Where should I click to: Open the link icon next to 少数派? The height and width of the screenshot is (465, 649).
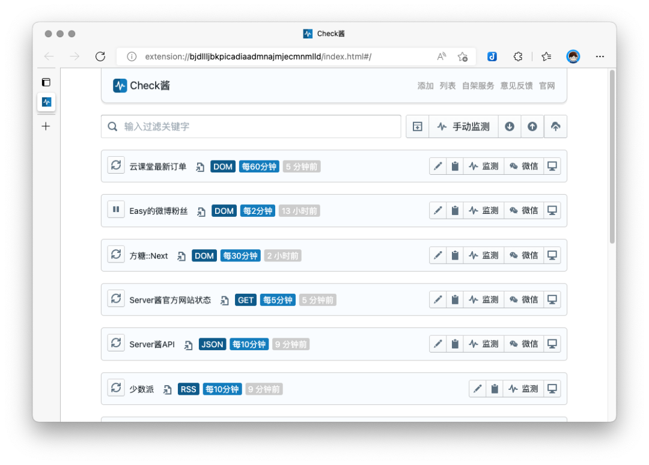(167, 389)
